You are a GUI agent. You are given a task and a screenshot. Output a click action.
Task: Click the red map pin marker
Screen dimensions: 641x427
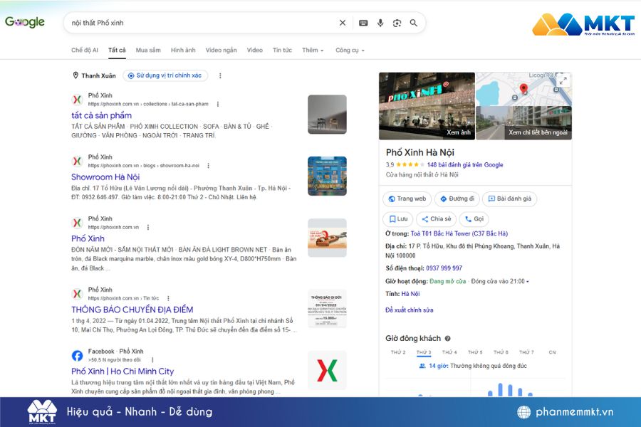523,88
